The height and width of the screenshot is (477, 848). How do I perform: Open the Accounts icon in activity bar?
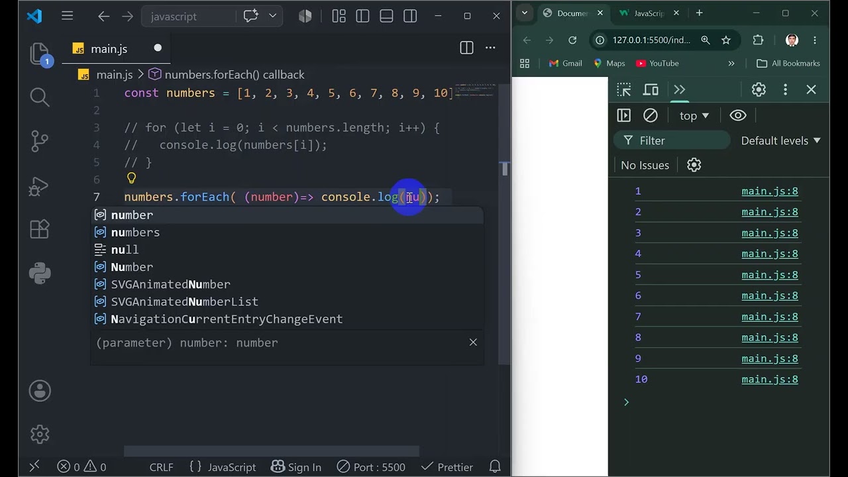[x=40, y=391]
